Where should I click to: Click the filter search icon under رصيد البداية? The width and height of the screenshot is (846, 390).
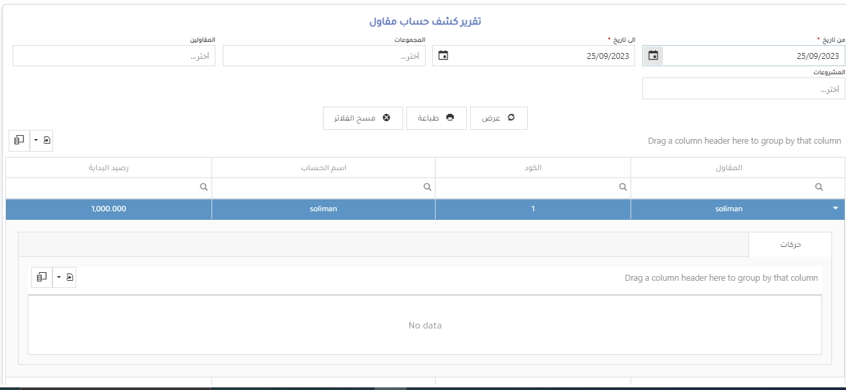click(x=204, y=187)
